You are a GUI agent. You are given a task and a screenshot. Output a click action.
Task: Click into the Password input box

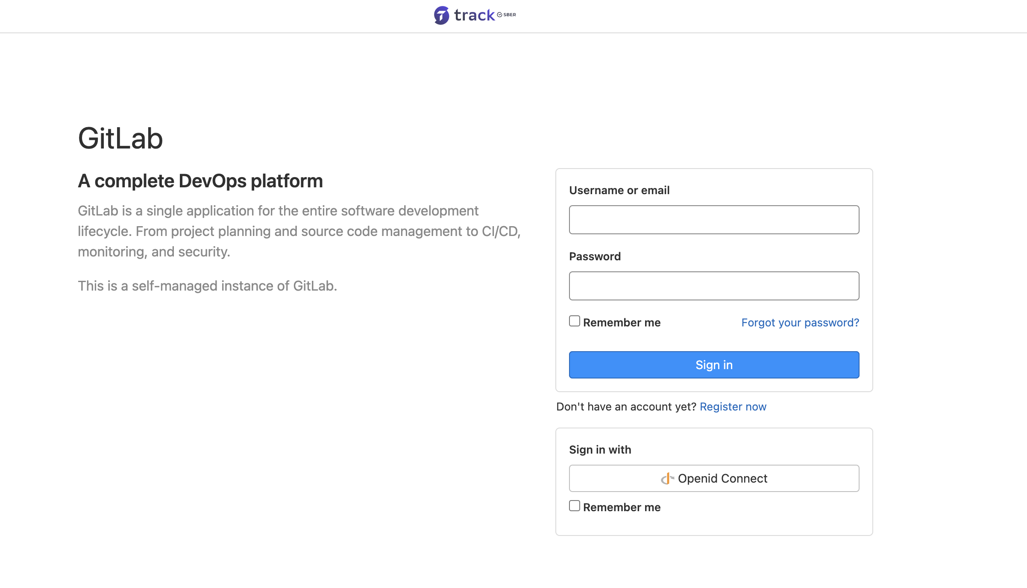[714, 286]
